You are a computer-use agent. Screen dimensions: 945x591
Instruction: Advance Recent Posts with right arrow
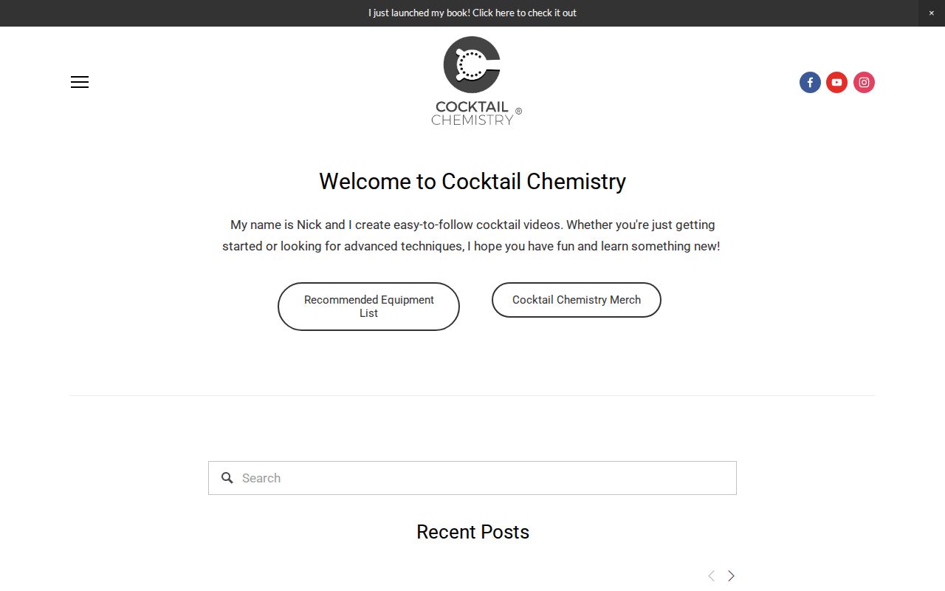pyautogui.click(x=730, y=575)
